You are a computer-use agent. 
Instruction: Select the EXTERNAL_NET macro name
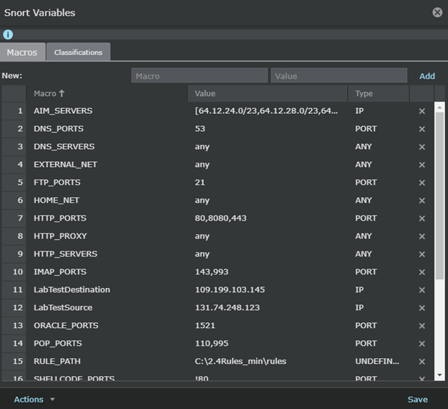[x=65, y=165]
